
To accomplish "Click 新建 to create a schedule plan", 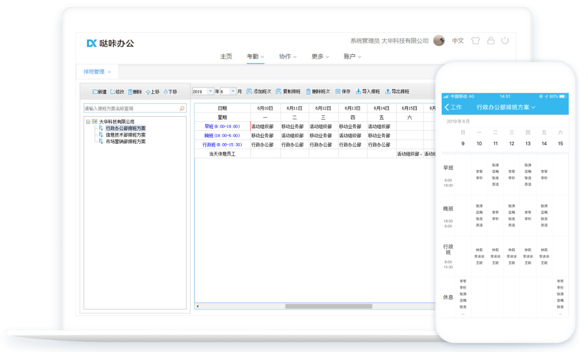I will [100, 92].
